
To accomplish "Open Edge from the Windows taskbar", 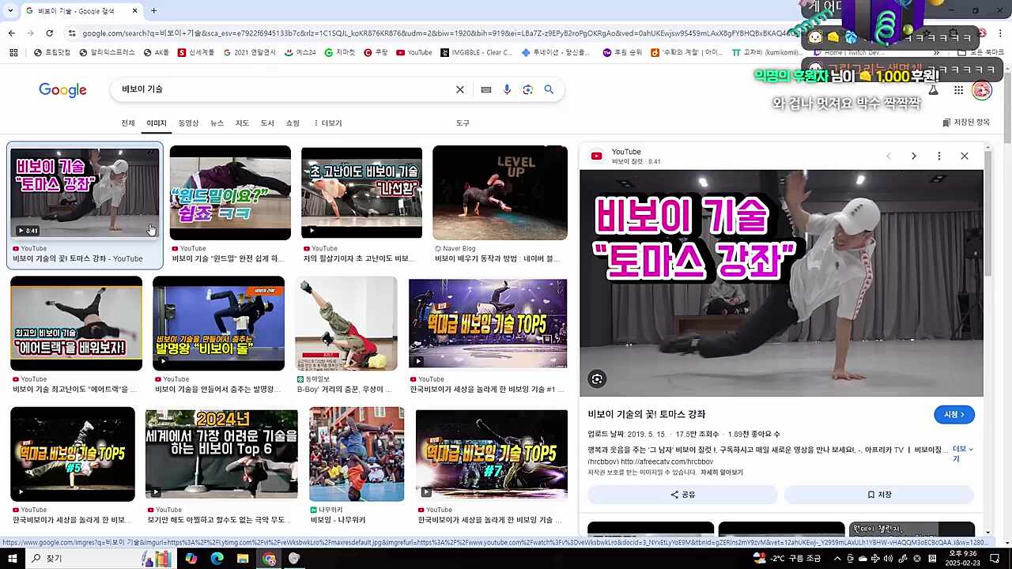I will pyautogui.click(x=217, y=559).
